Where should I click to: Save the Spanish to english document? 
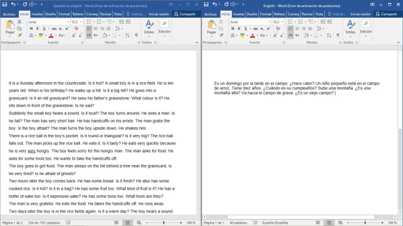pyautogui.click(x=5, y=4)
